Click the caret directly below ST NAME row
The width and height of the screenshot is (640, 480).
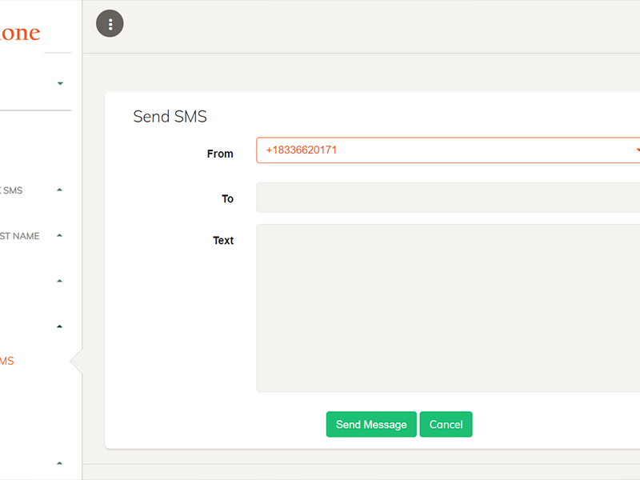(60, 281)
